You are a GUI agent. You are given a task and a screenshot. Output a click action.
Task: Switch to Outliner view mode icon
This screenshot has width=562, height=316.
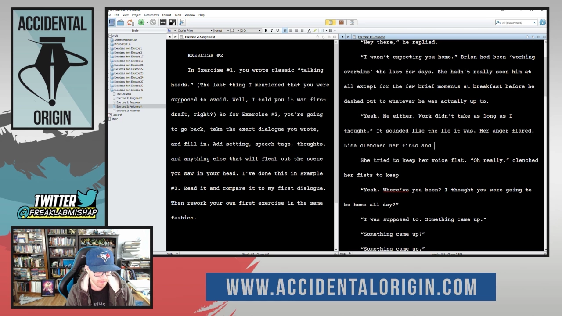tap(352, 22)
